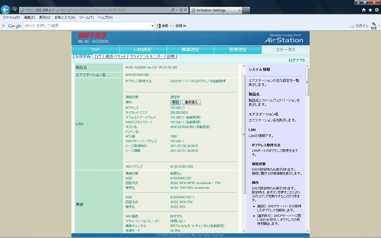This screenshot has width=381, height=238.
Task: Click the browser Forward arrow button
Action: (15, 10)
